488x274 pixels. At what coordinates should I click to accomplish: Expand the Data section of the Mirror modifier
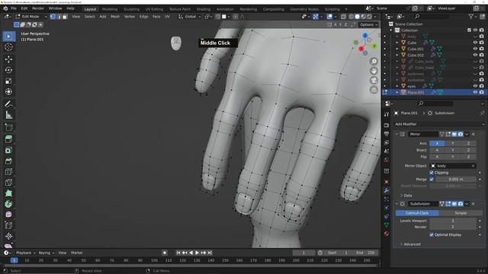tap(406, 196)
